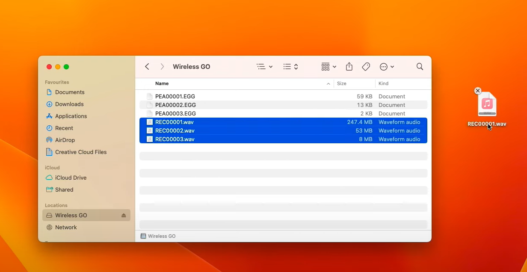Select file PEA00001.EGG
The width and height of the screenshot is (527, 272).
[283, 96]
